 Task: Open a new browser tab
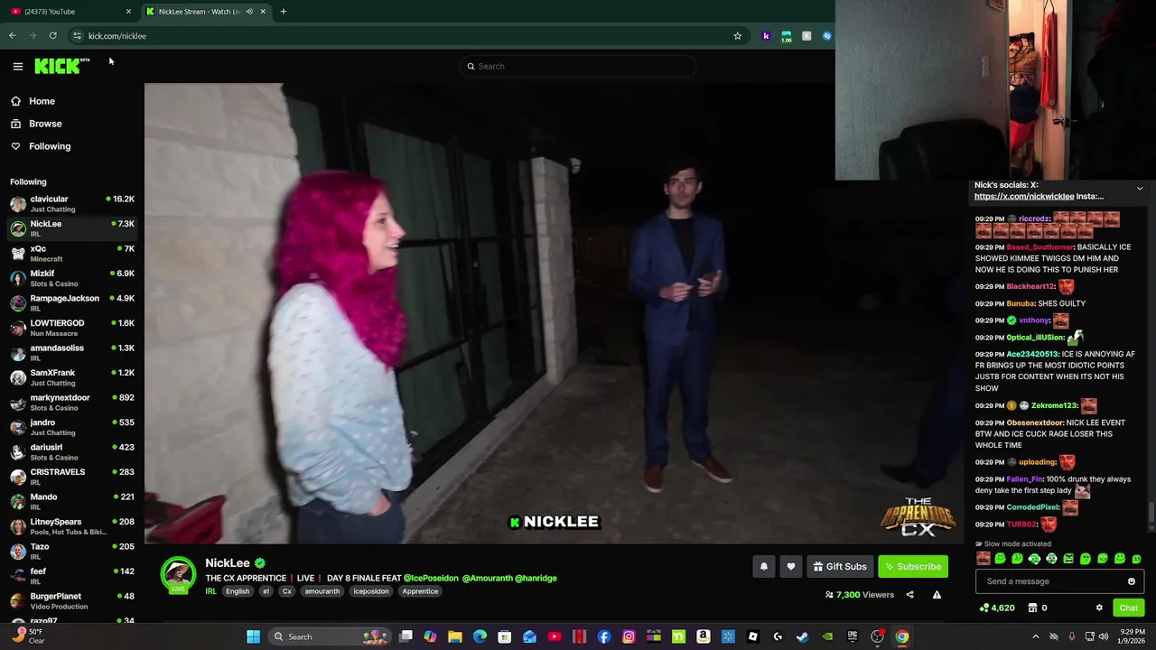pyautogui.click(x=284, y=11)
